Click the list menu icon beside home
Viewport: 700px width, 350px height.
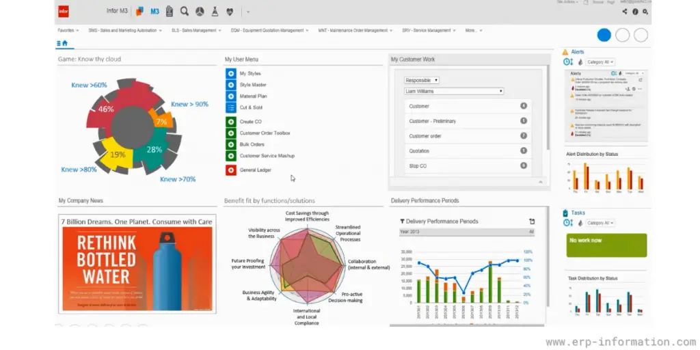click(59, 43)
